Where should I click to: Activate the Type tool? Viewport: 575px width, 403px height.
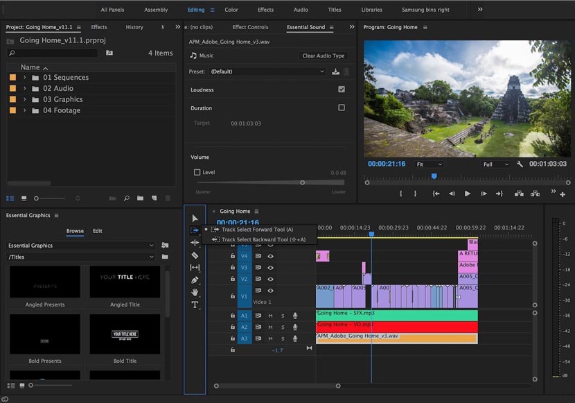(x=195, y=305)
